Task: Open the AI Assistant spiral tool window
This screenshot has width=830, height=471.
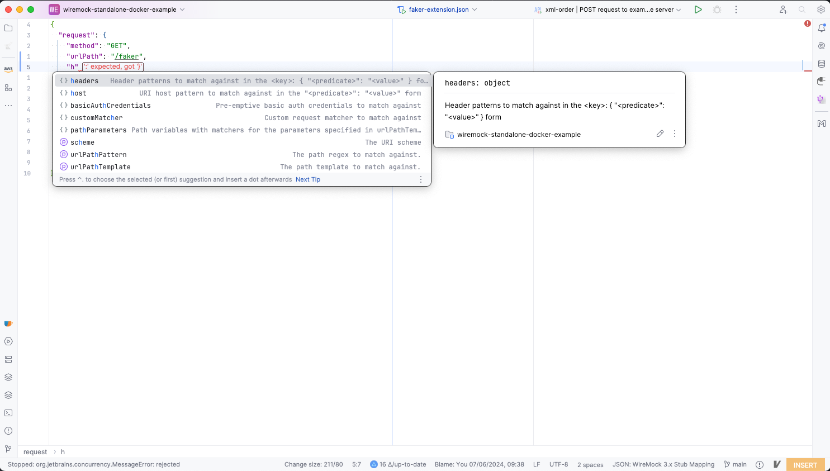Action: (x=822, y=46)
